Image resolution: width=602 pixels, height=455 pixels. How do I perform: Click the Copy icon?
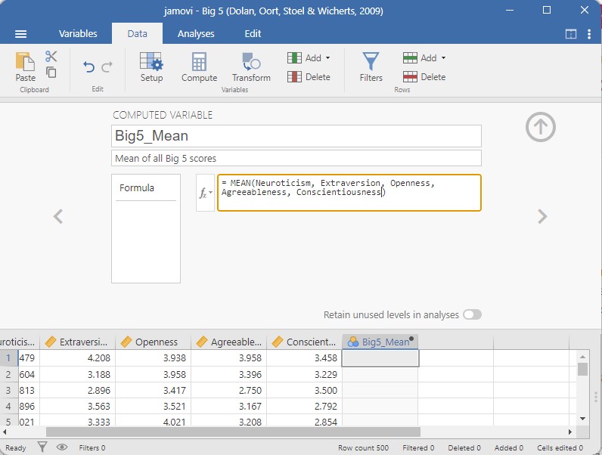[51, 72]
